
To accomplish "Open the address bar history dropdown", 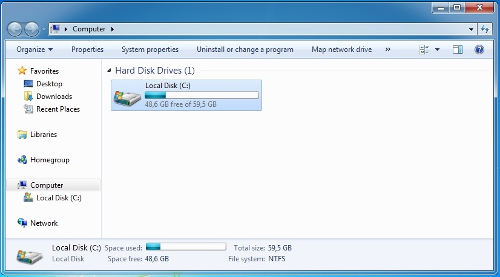I will click(x=471, y=29).
